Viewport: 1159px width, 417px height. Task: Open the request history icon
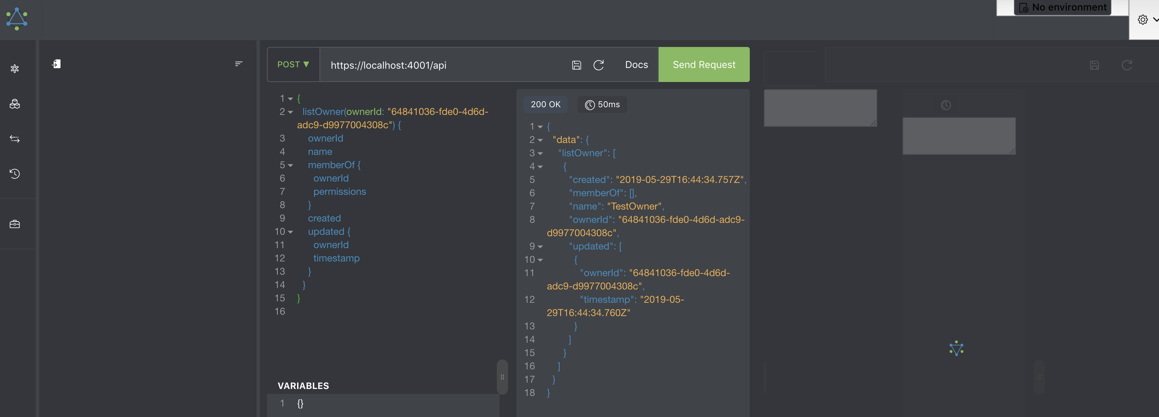15,174
